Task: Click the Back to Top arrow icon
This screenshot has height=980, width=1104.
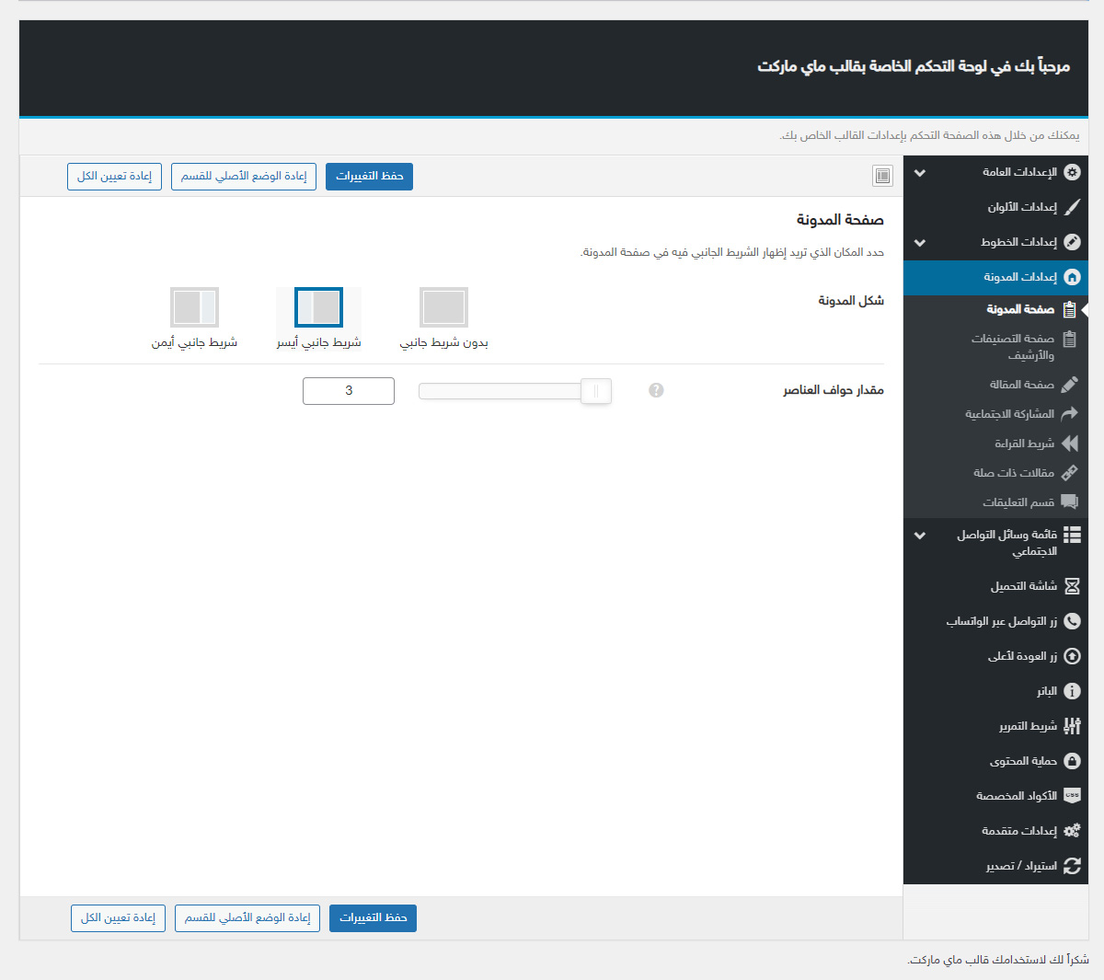Action: [1072, 656]
